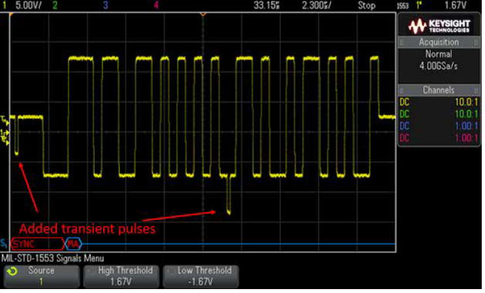This screenshot has height=293, width=485.
Task: Click the blue decode packet after SYNC
Action: [x=73, y=244]
